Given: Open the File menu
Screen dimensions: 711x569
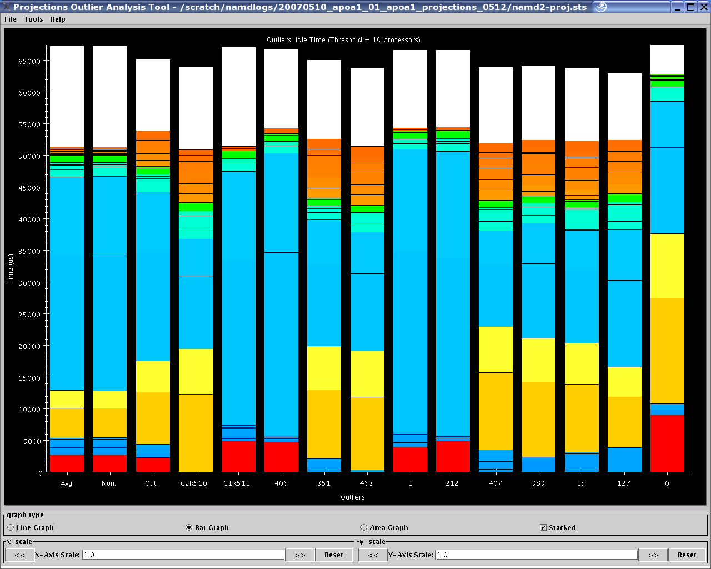Looking at the screenshot, I should tap(11, 19).
